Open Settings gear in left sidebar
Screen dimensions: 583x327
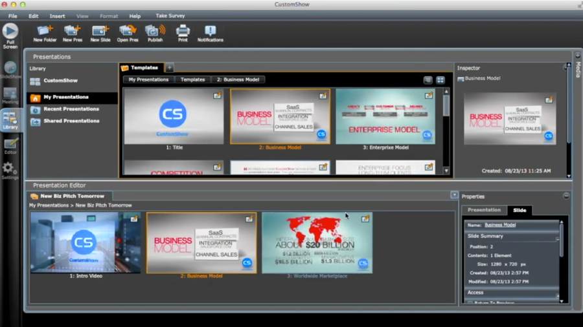tap(10, 171)
